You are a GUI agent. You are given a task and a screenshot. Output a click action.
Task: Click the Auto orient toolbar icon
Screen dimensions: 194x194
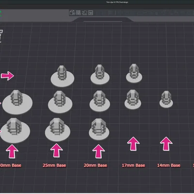tap(84, 13)
